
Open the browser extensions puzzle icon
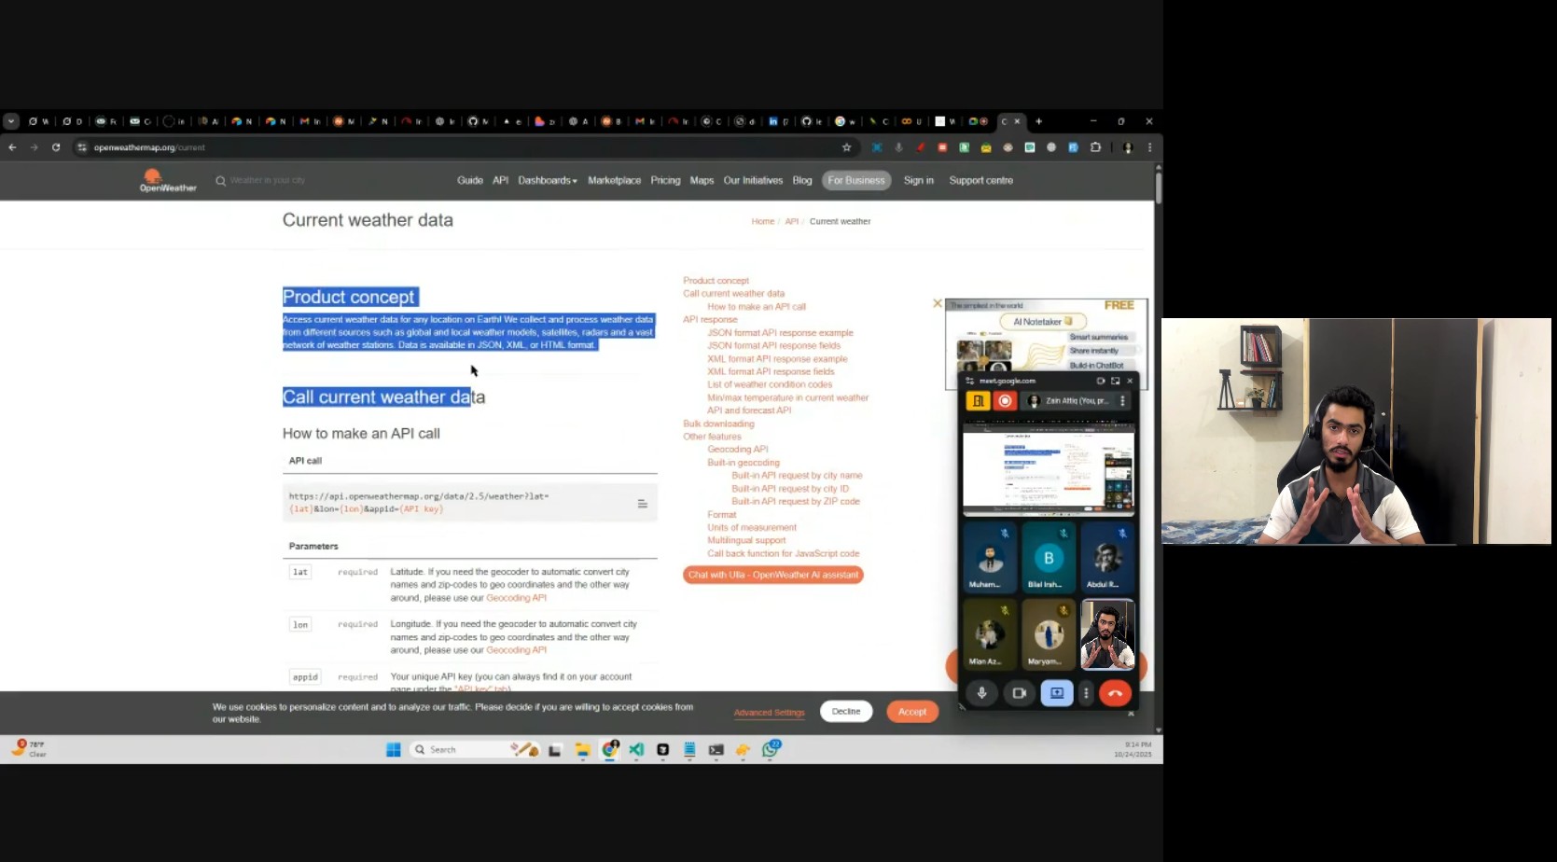point(1096,147)
